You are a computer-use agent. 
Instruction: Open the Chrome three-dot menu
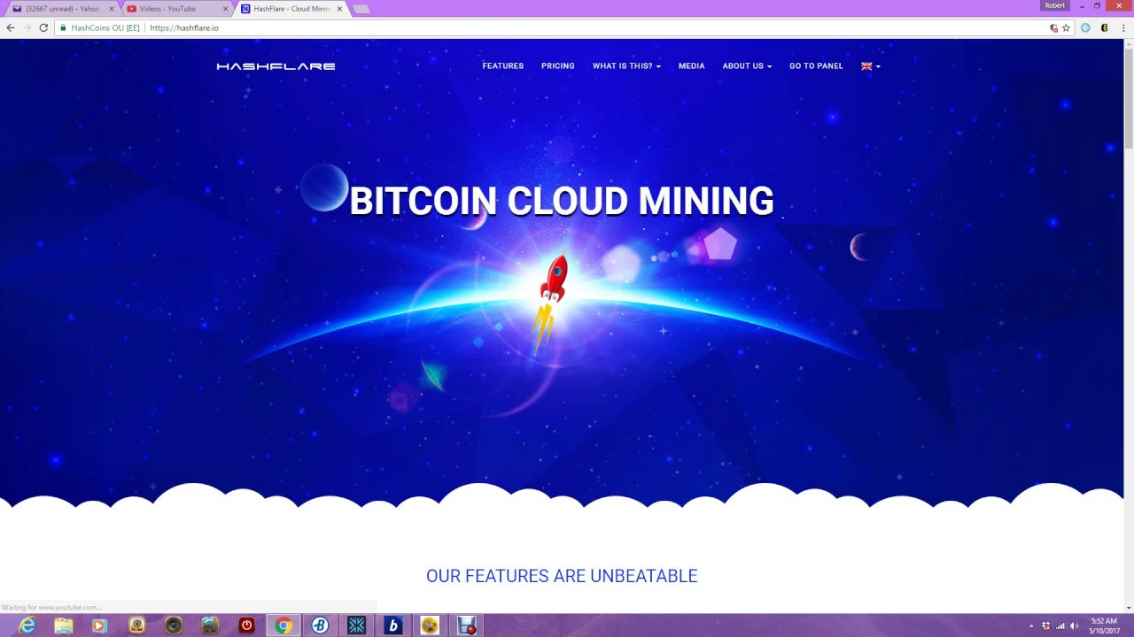(x=1122, y=27)
